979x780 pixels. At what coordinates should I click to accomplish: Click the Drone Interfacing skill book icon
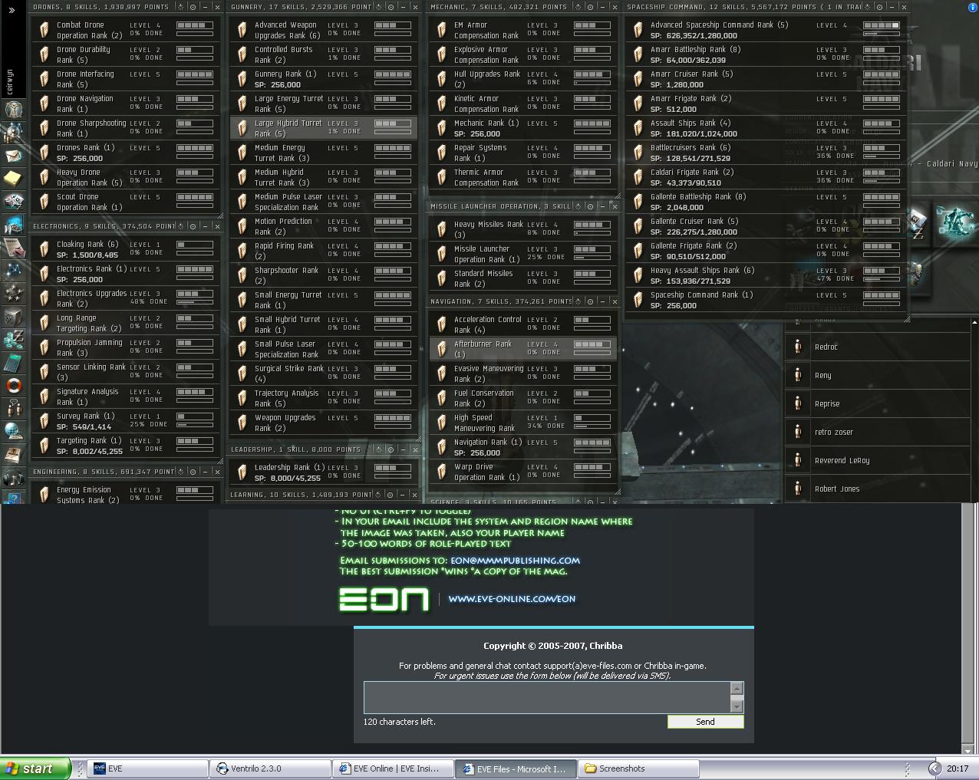(x=44, y=79)
